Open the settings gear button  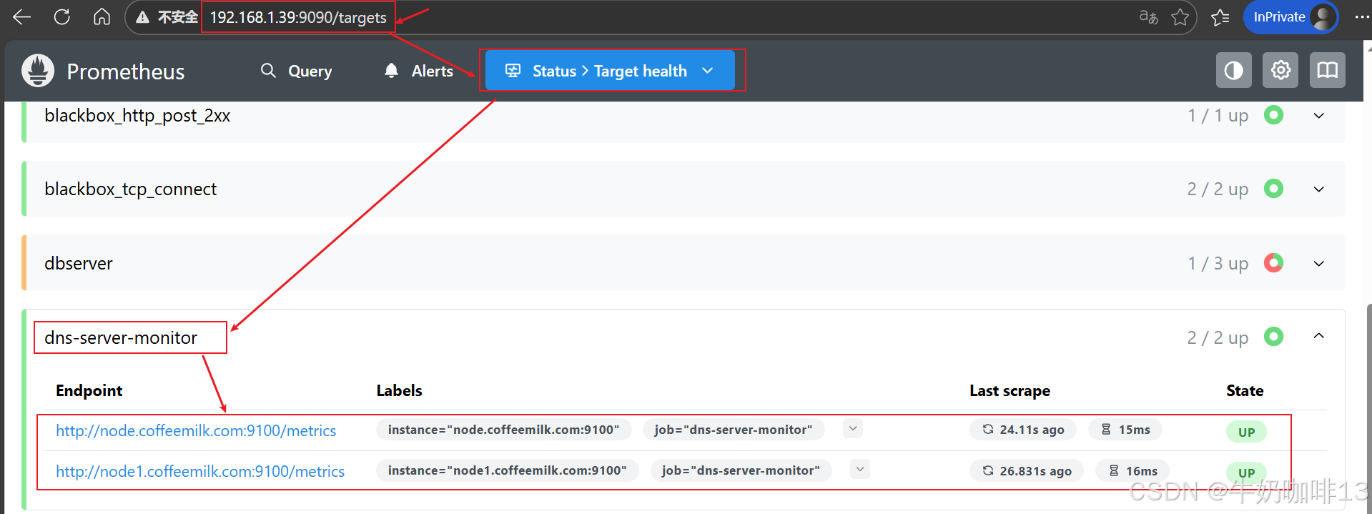click(1280, 70)
